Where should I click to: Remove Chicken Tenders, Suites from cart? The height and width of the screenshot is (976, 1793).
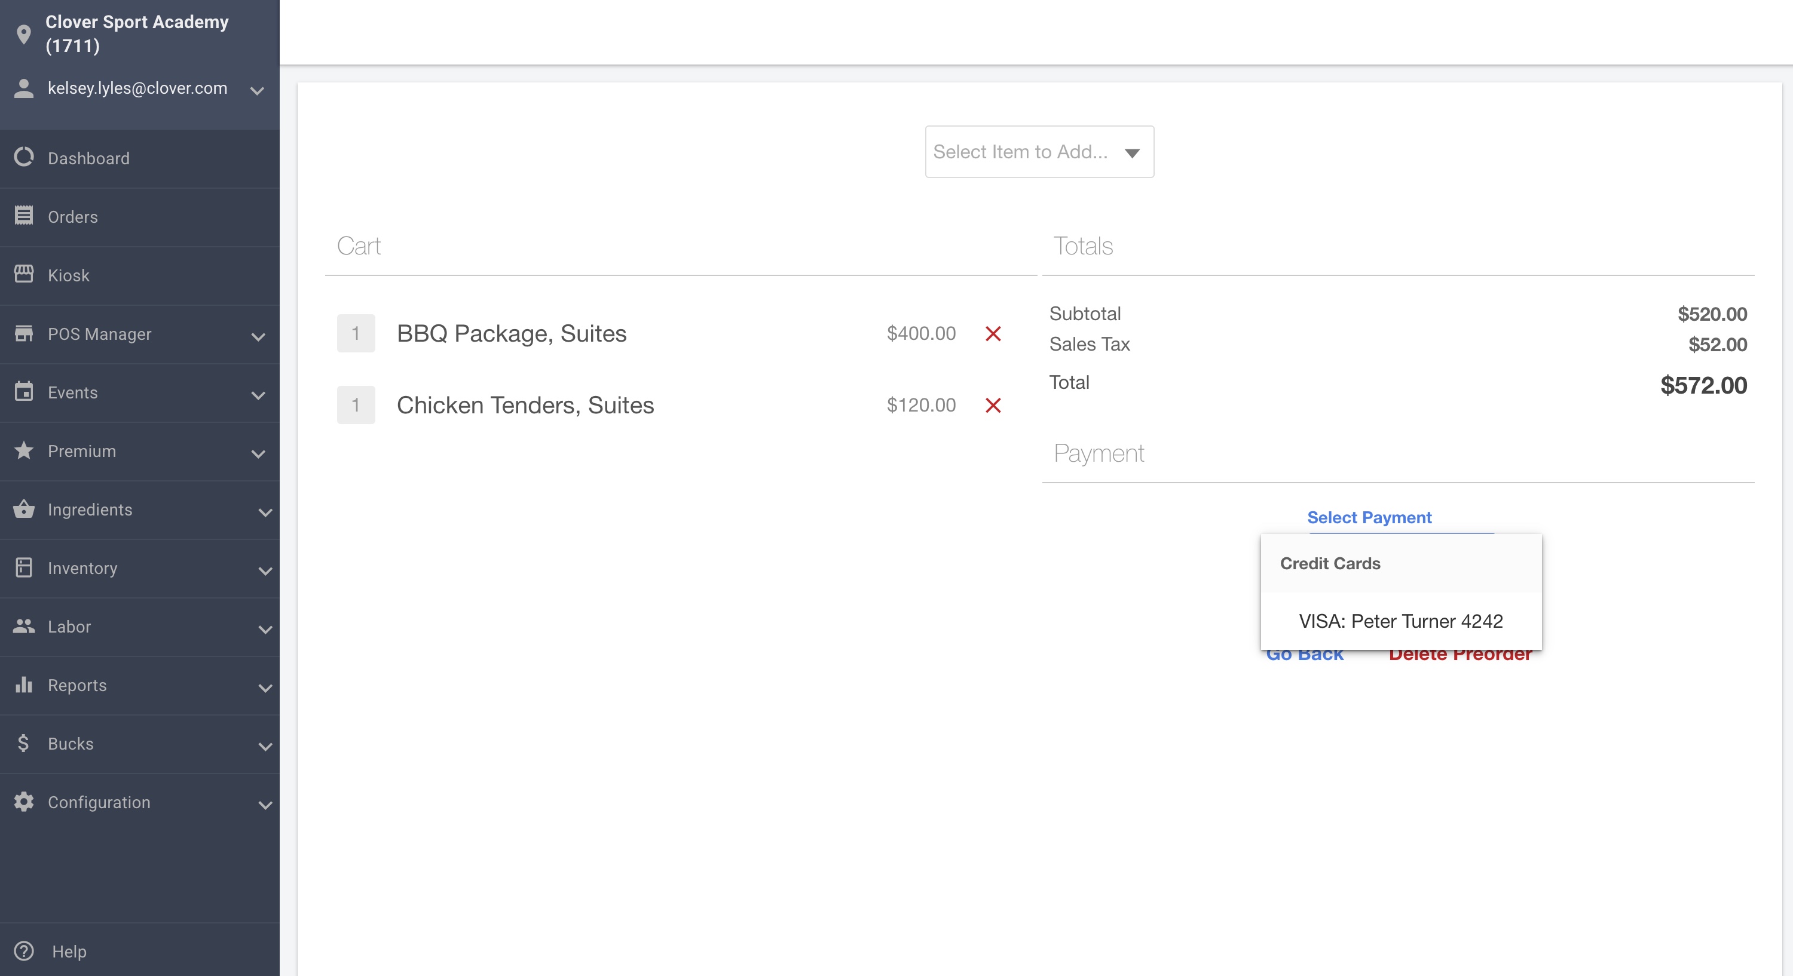tap(993, 406)
